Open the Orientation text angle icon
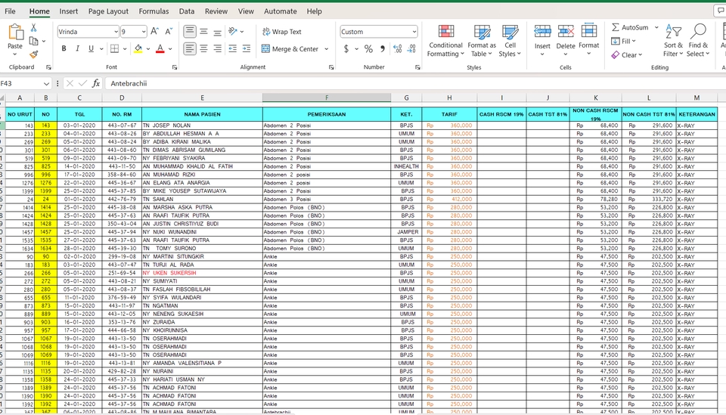 [234, 32]
